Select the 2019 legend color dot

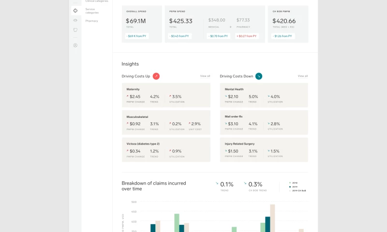pos(290,187)
